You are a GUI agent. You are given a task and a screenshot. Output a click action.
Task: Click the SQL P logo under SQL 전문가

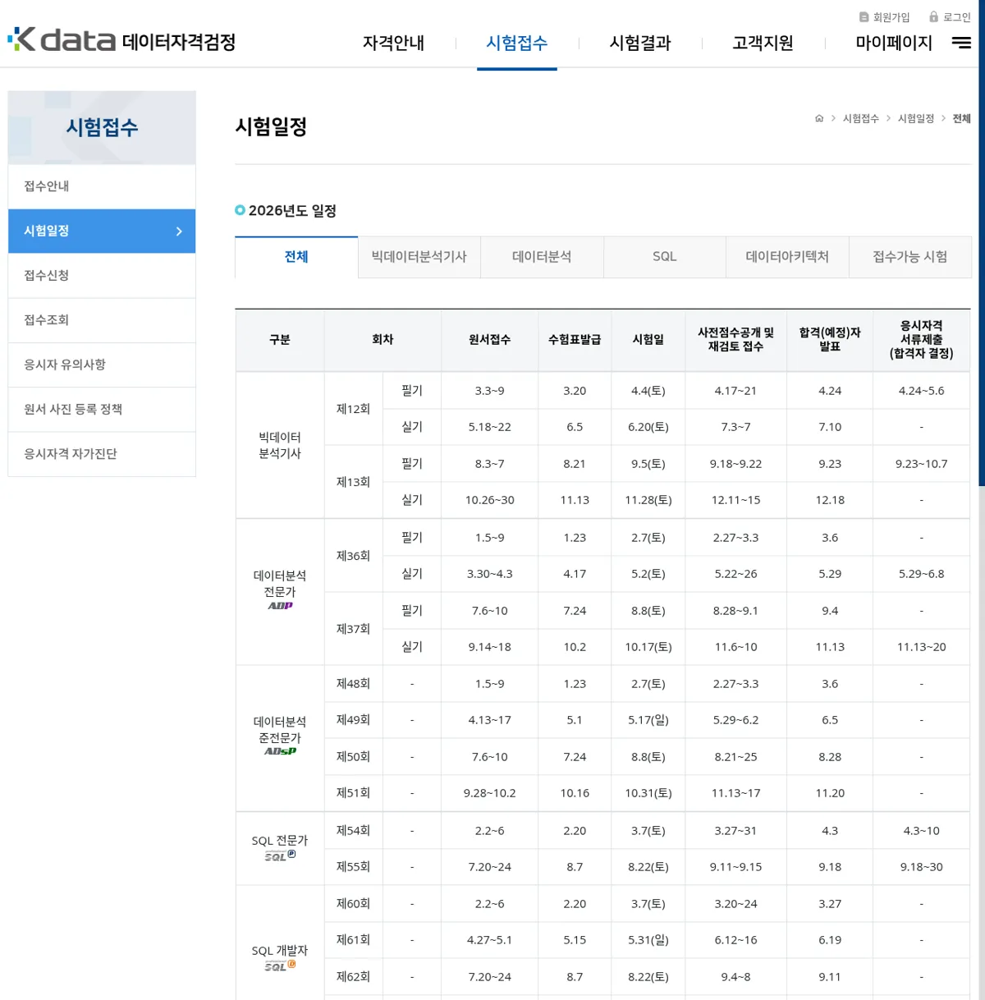pyautogui.click(x=280, y=856)
